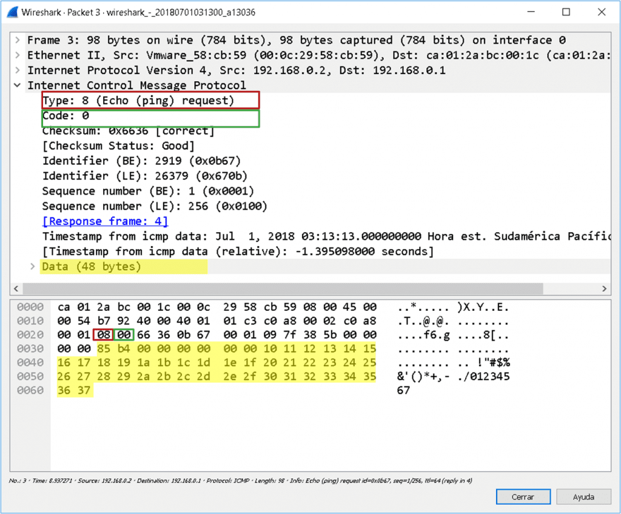This screenshot has height=514, width=621.
Task: Expand the Data (48 bytes) field
Action: coord(32,266)
